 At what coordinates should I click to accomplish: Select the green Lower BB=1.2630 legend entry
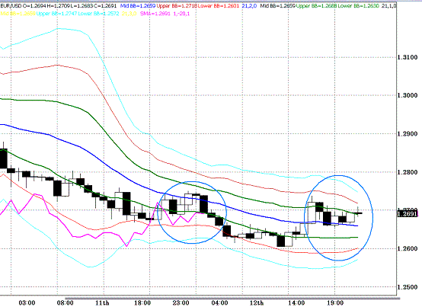[359, 5]
